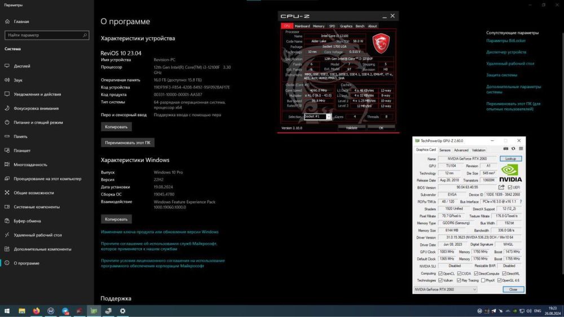The image size is (564, 317).
Task: Click the ENG language indicator in tray
Action: point(537,311)
